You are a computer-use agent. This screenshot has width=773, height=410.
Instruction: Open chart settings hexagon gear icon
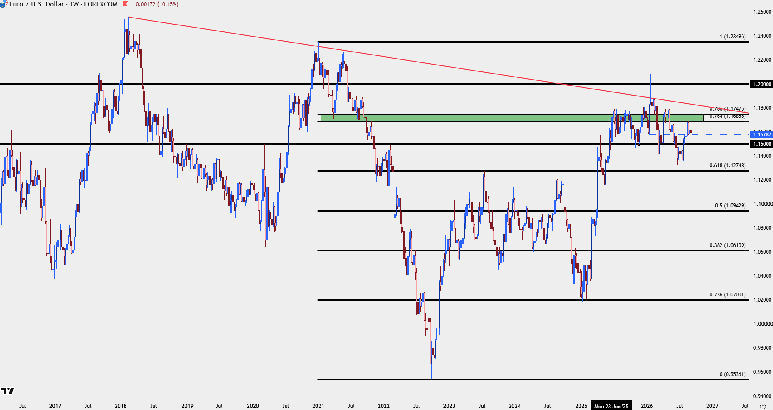(x=763, y=406)
